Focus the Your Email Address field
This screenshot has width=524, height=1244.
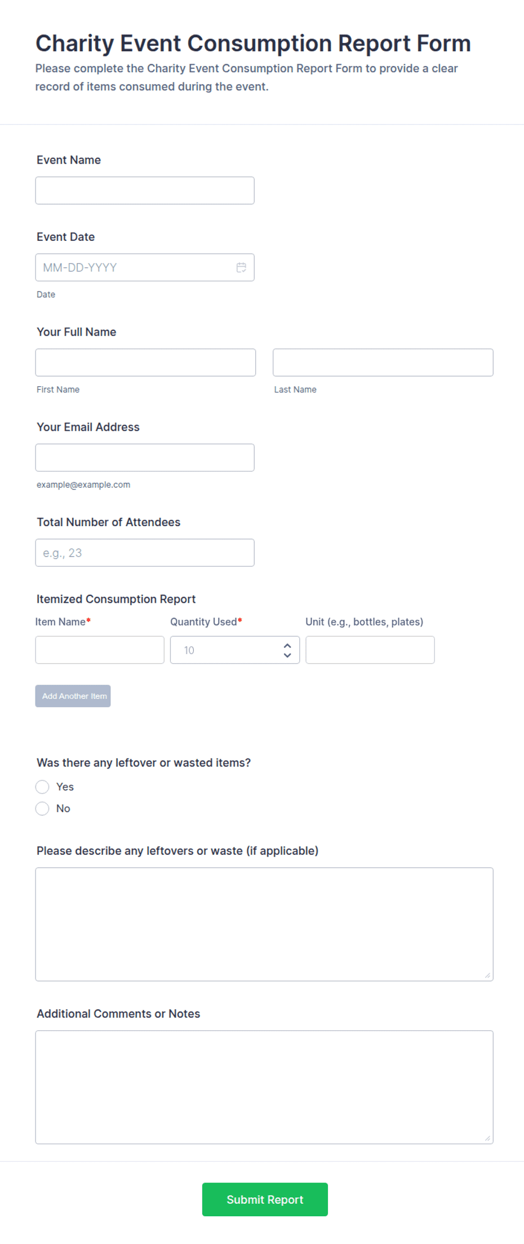click(x=145, y=457)
